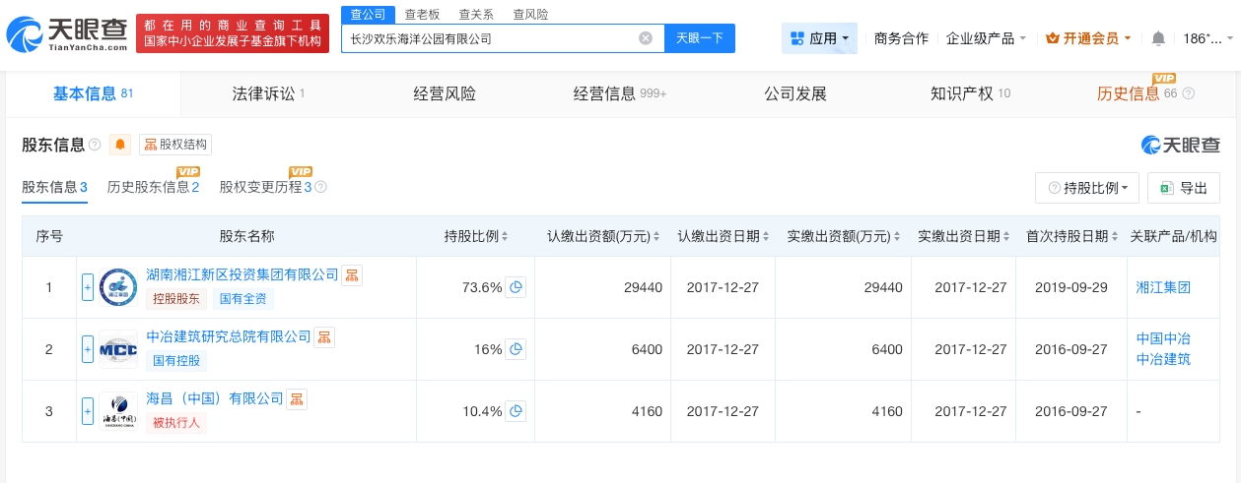Open equity structure icon for 海昌（中国）
The height and width of the screenshot is (483, 1241).
click(297, 398)
